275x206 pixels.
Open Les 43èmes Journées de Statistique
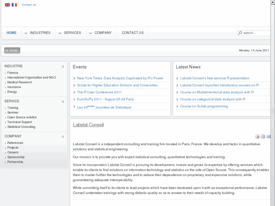(x=104, y=107)
